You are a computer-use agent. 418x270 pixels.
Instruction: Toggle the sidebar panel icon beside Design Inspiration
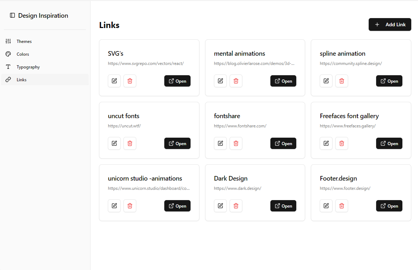tap(12, 16)
